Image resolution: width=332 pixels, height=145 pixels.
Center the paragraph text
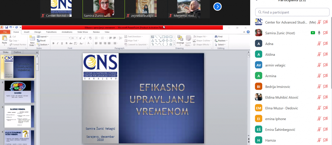[x=100, y=43]
